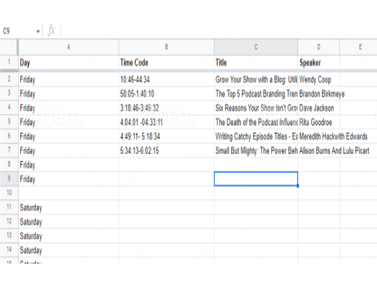This screenshot has width=377, height=283.
Task: Select the Brandon Birkmeye speaker cell
Action: tap(319, 94)
